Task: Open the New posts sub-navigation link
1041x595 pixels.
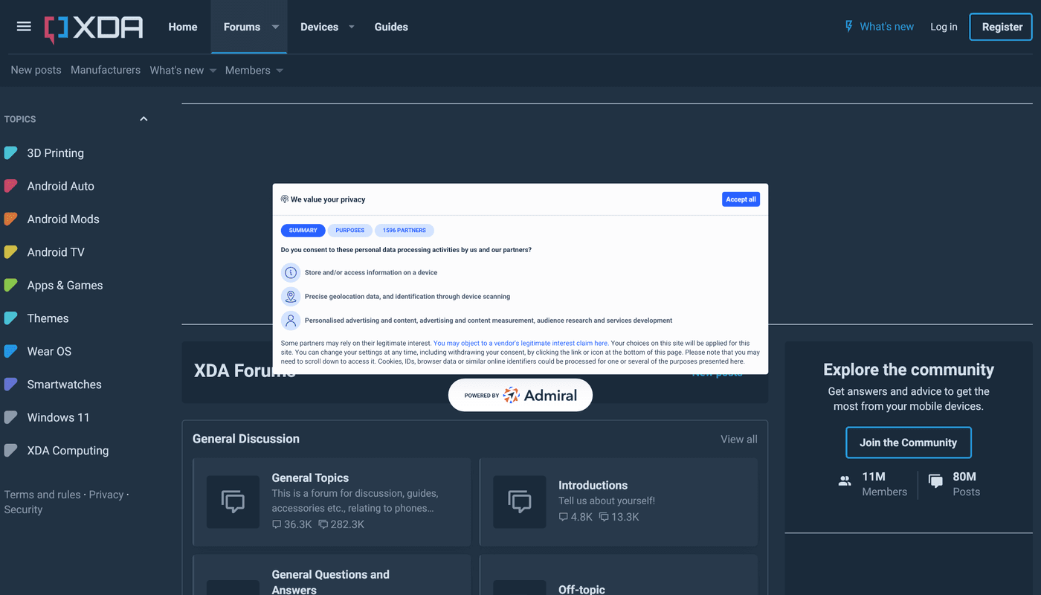Action: [x=36, y=70]
